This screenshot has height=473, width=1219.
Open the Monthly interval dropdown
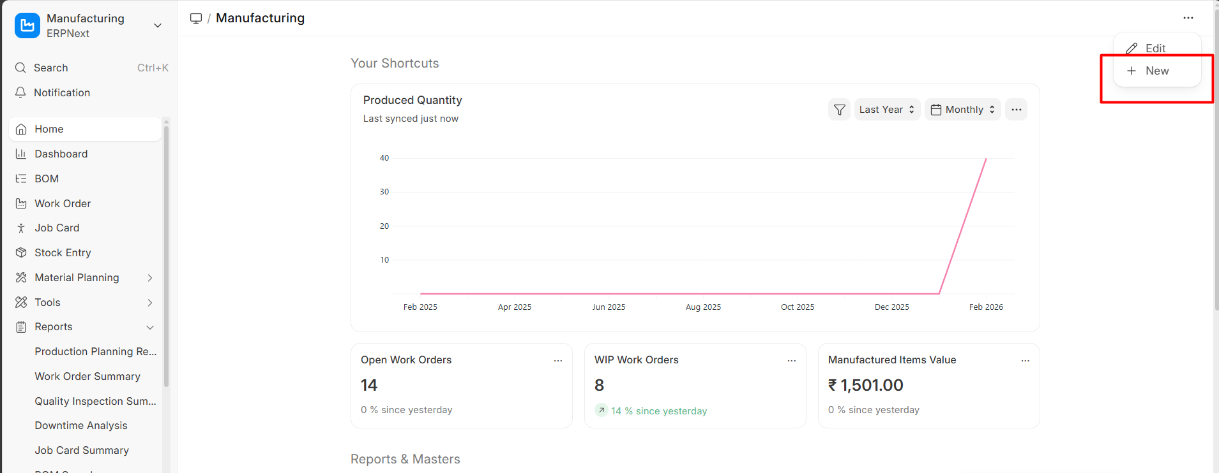coord(962,110)
